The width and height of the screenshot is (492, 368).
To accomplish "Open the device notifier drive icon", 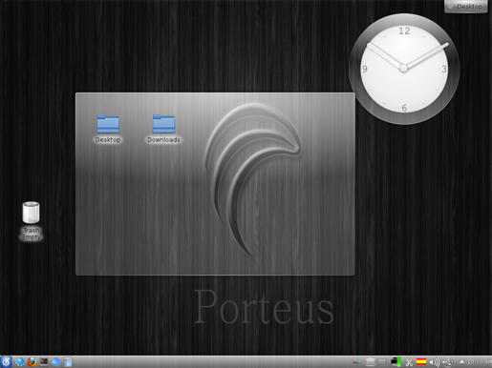I will pos(371,362).
